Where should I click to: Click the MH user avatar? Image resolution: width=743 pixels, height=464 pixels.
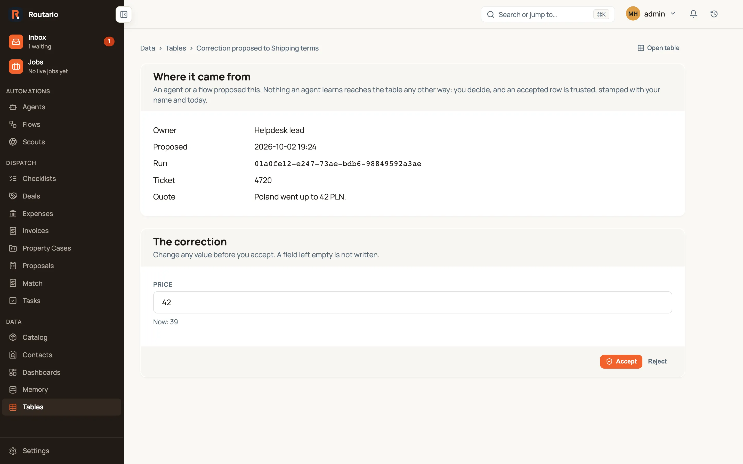(x=633, y=14)
